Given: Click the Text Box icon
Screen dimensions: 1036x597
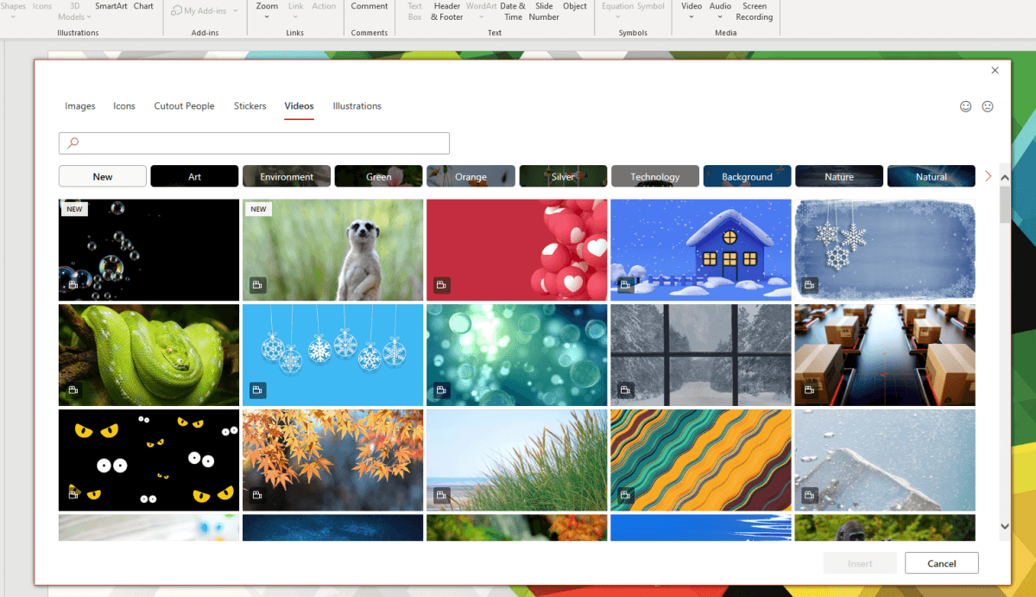Looking at the screenshot, I should click(x=414, y=11).
